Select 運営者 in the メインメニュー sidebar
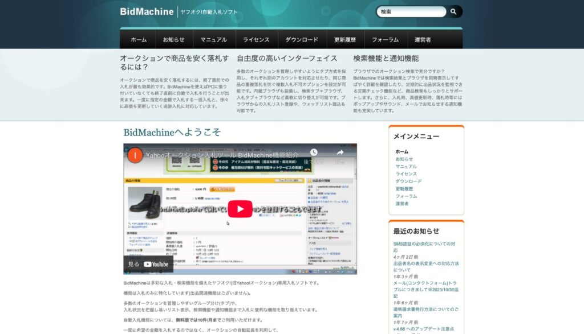Image resolution: width=584 pixels, height=334 pixels. 402,204
